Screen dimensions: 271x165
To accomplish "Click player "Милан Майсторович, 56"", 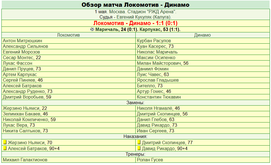I will (163, 63).
